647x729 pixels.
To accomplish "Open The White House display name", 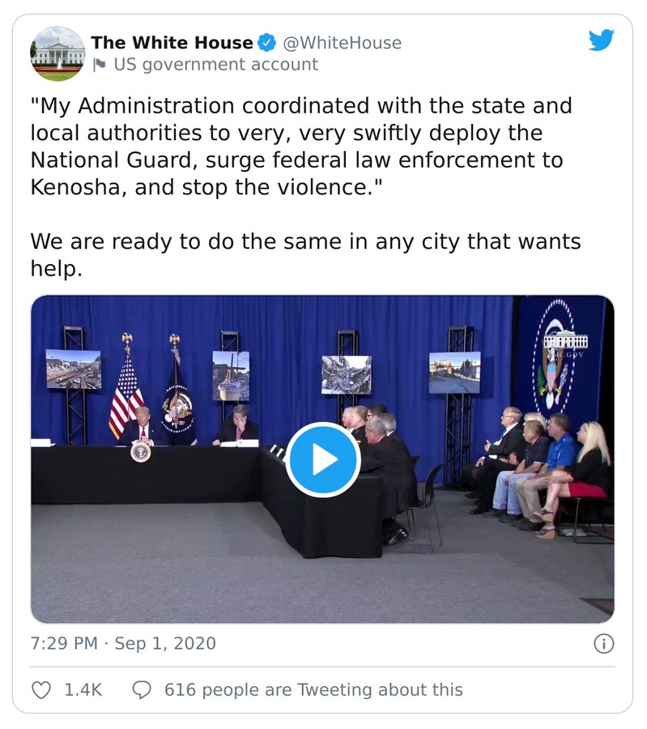I will coord(172,42).
